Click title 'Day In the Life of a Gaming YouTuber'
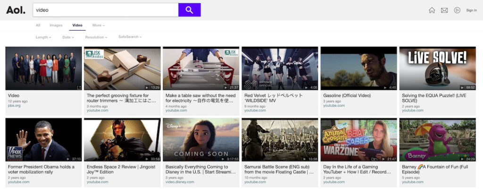483x189 pixels. click(358, 169)
